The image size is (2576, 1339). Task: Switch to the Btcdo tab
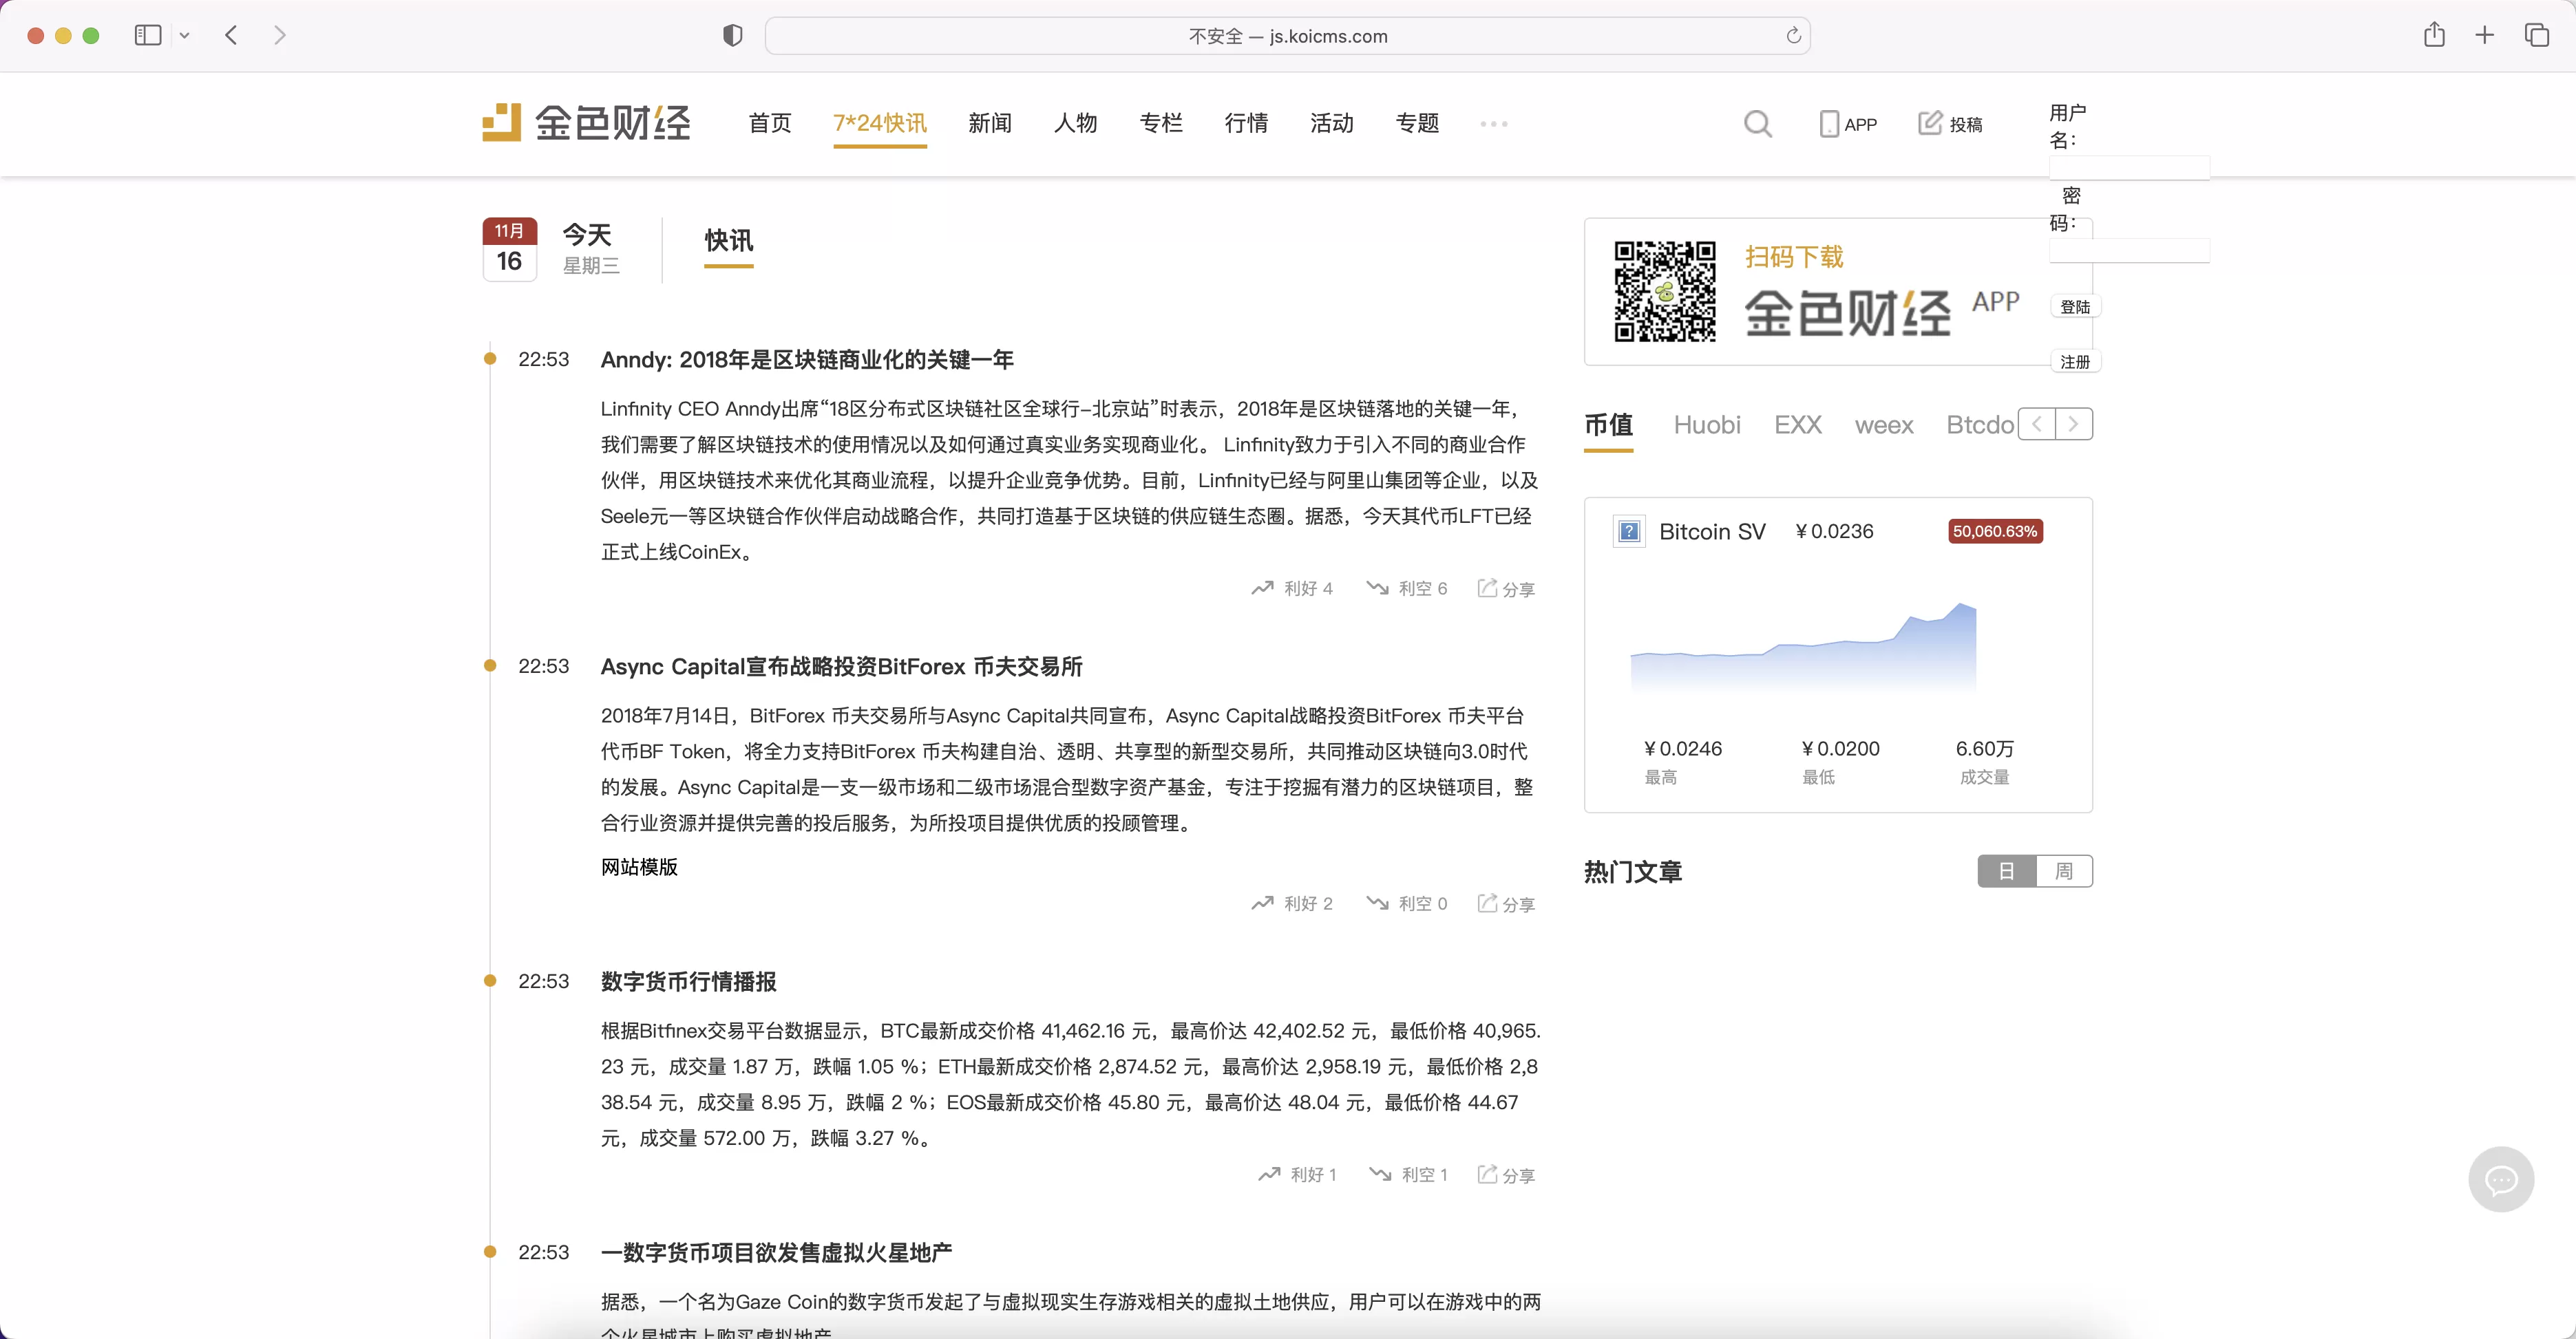(x=1980, y=425)
